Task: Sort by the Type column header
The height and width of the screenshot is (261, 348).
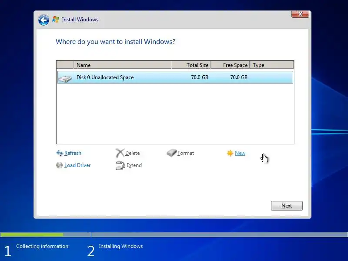Action: tap(271, 65)
